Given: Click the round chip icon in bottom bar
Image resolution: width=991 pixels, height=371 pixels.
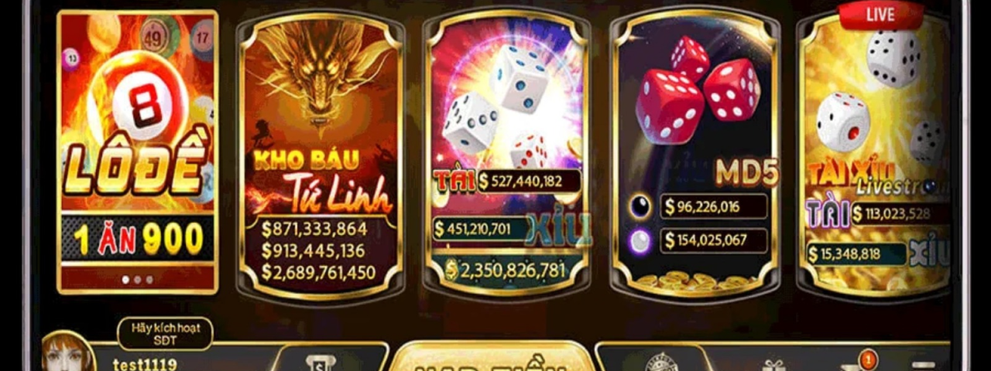Looking at the screenshot, I should [663, 362].
